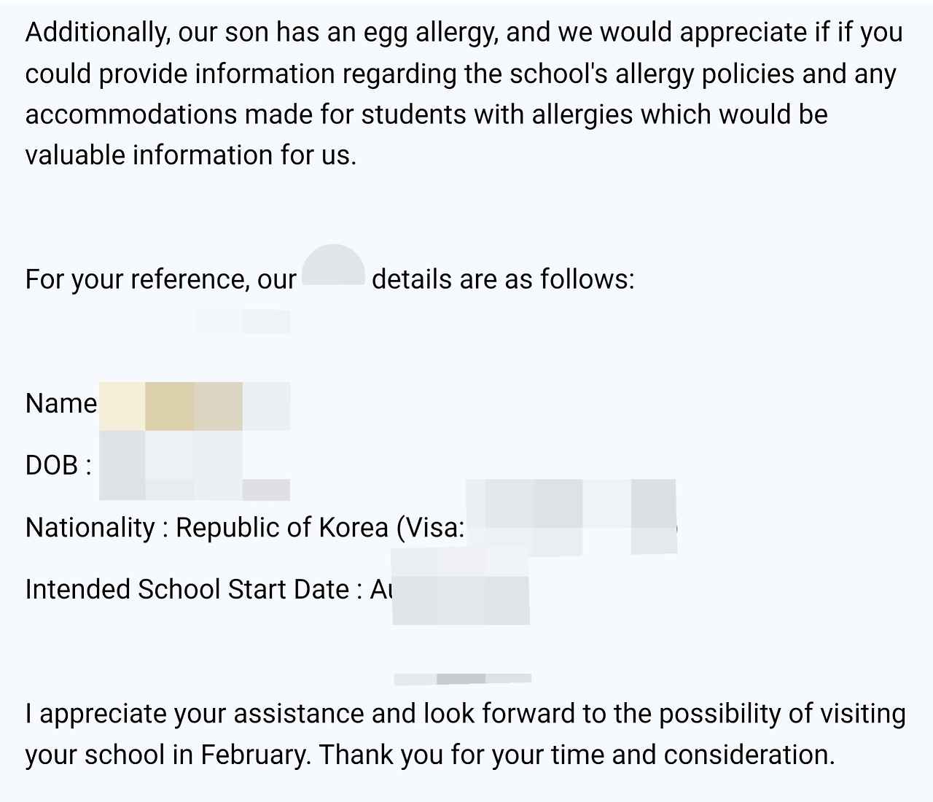Click the "valuable information for us." line
The width and height of the screenshot is (933, 802).
point(191,155)
